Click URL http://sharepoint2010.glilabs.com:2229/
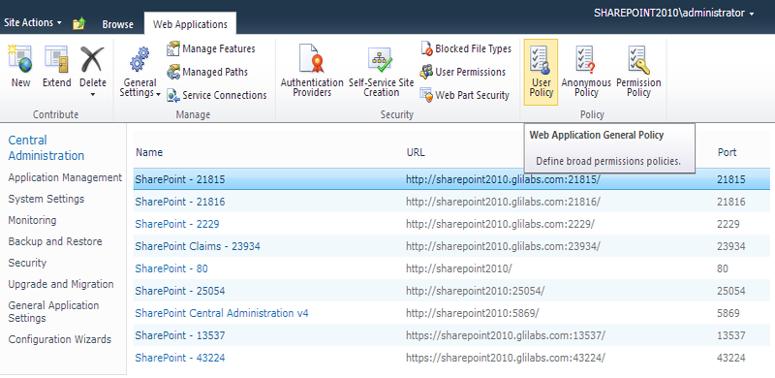Image resolution: width=775 pixels, height=378 pixels. point(500,224)
